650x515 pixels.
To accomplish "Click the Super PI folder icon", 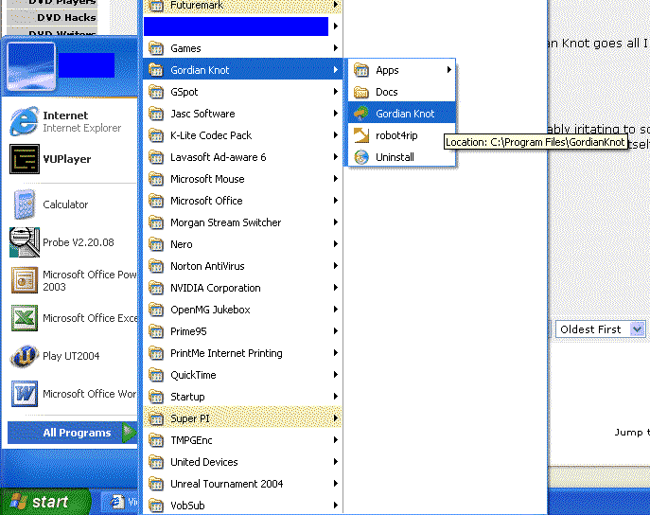I will 156,418.
